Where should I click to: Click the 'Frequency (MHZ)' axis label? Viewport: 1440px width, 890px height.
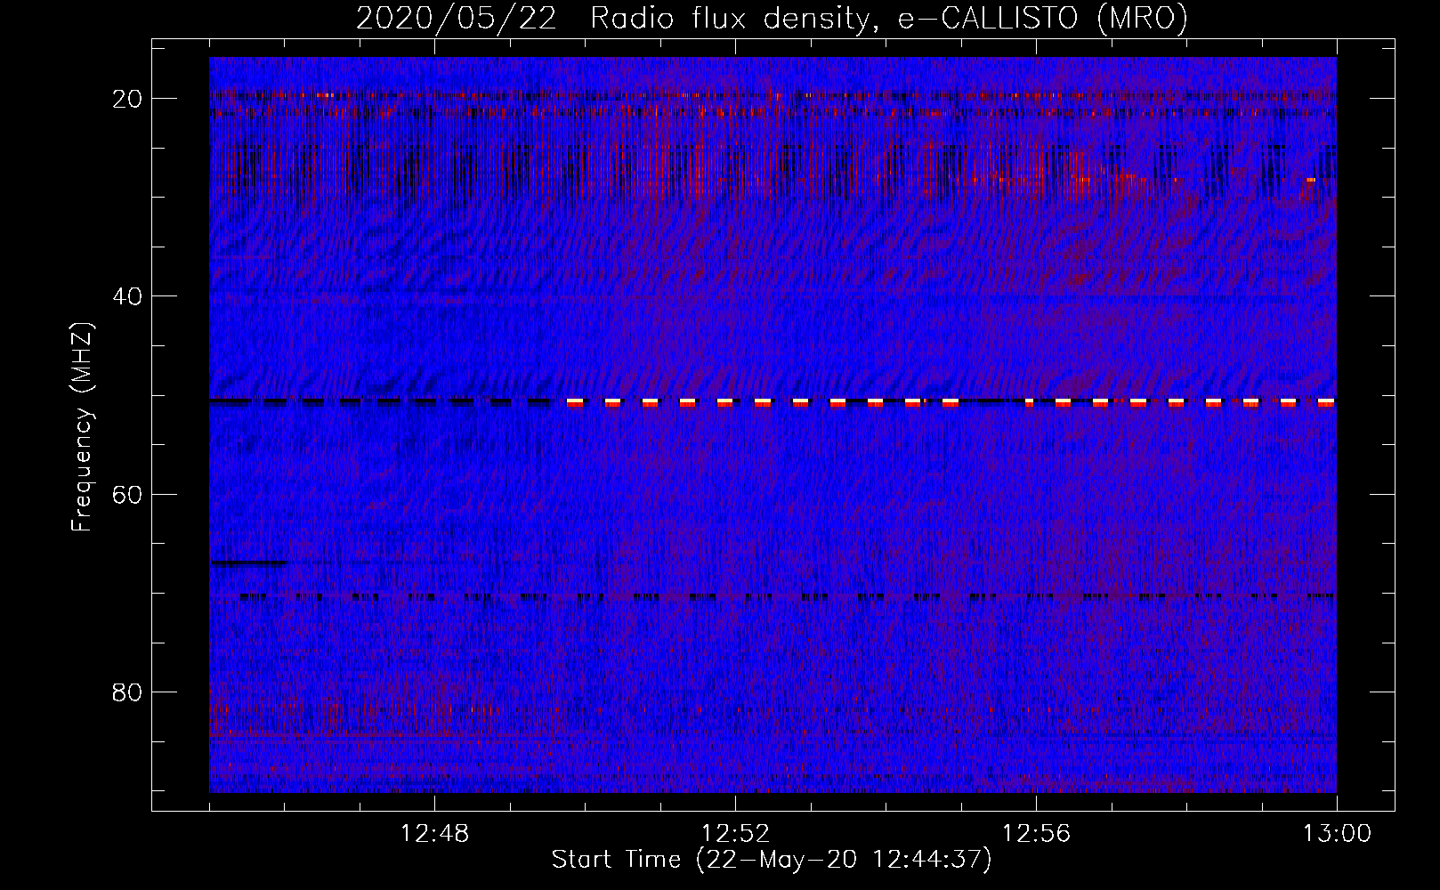pyautogui.click(x=82, y=427)
